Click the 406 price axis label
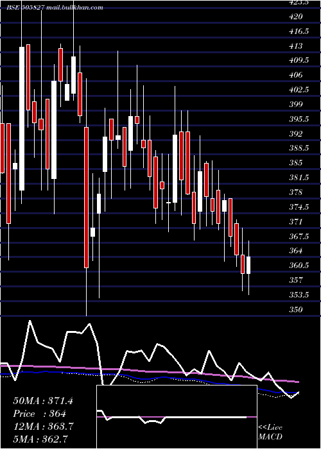This screenshot has height=449, width=321. tap(296, 75)
